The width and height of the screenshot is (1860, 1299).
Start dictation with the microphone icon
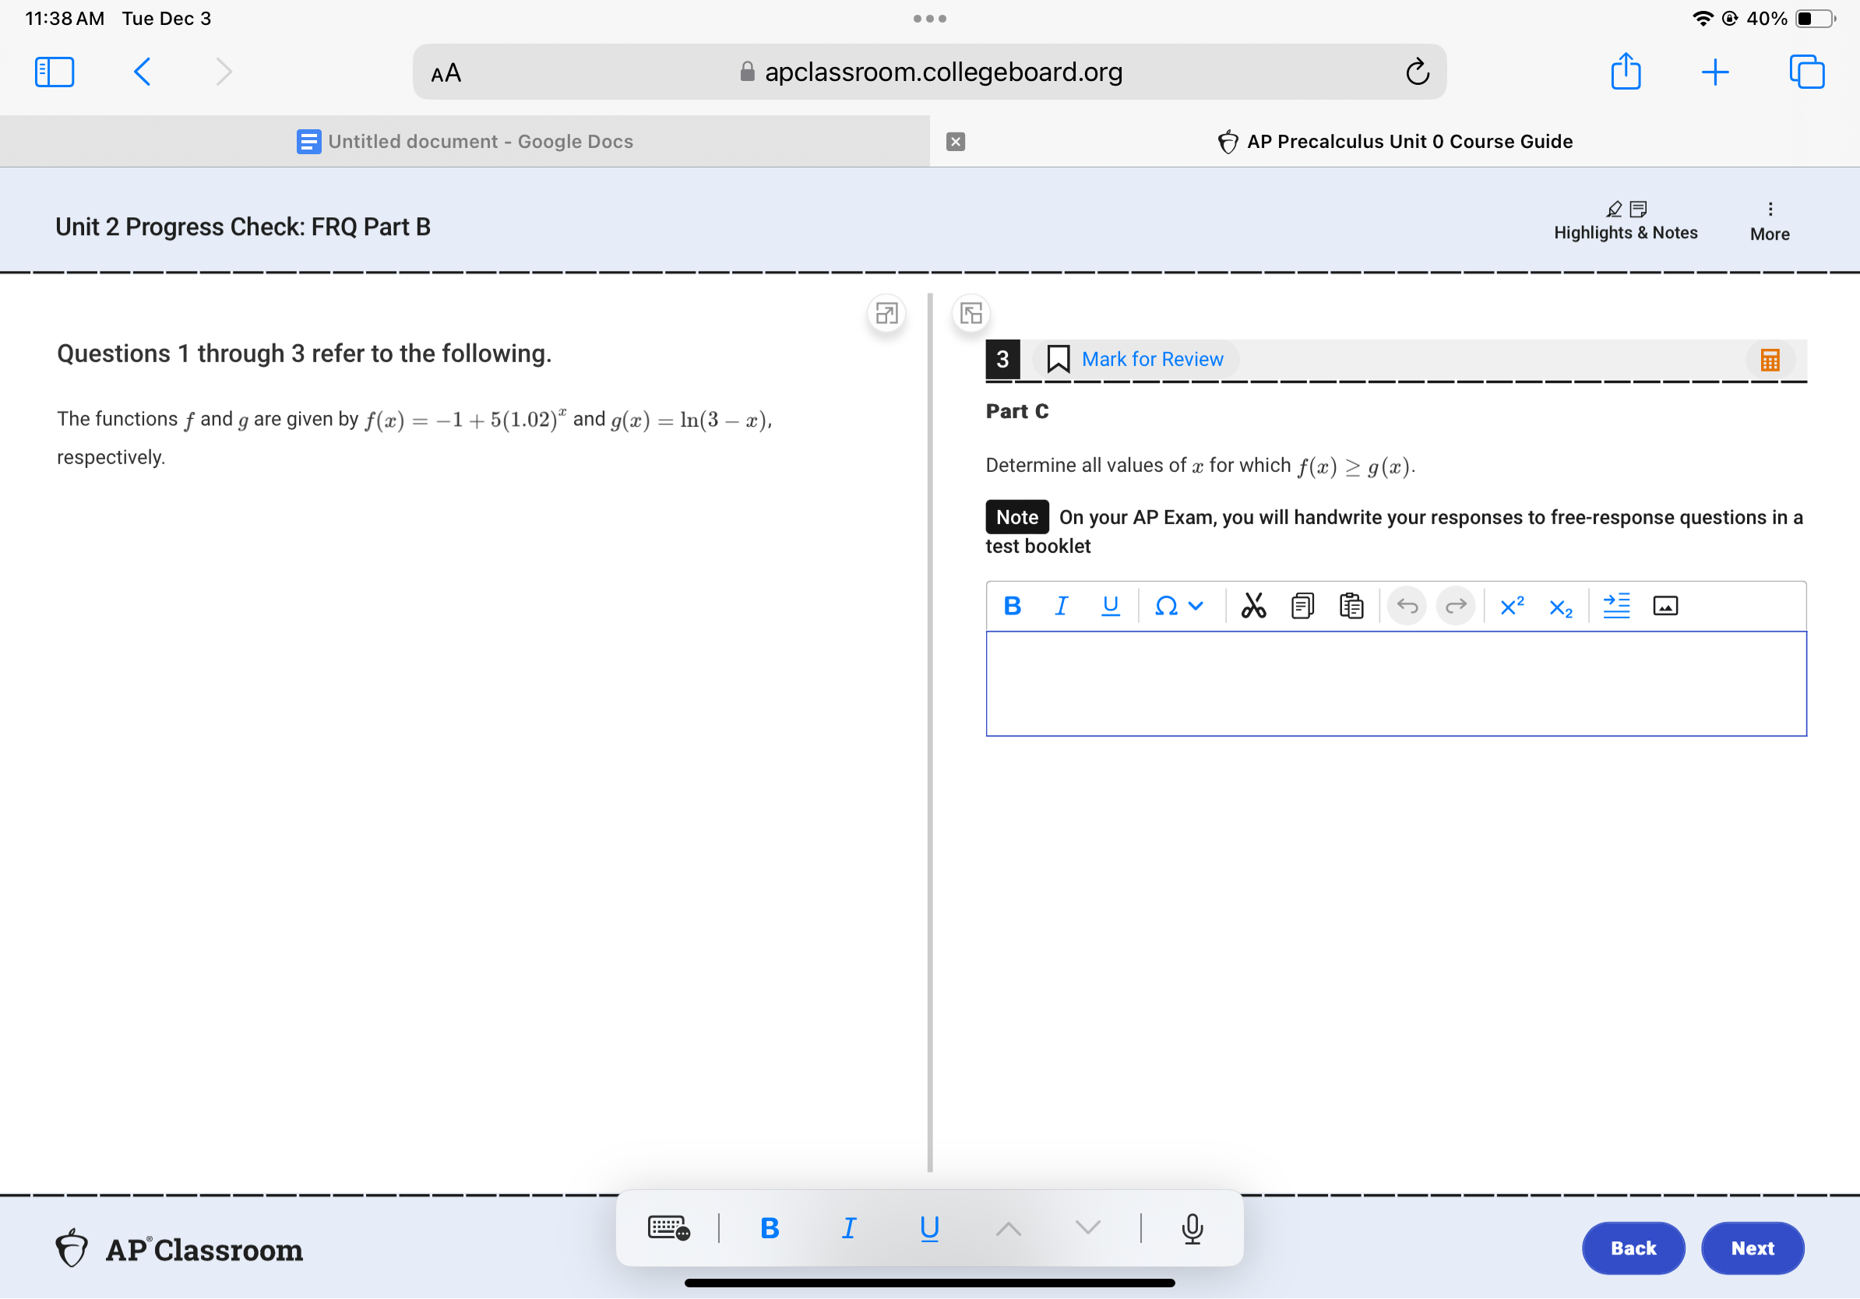pyautogui.click(x=1192, y=1229)
